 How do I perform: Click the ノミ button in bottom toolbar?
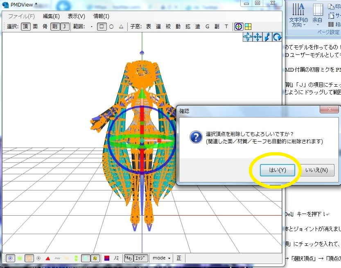coord(116,258)
